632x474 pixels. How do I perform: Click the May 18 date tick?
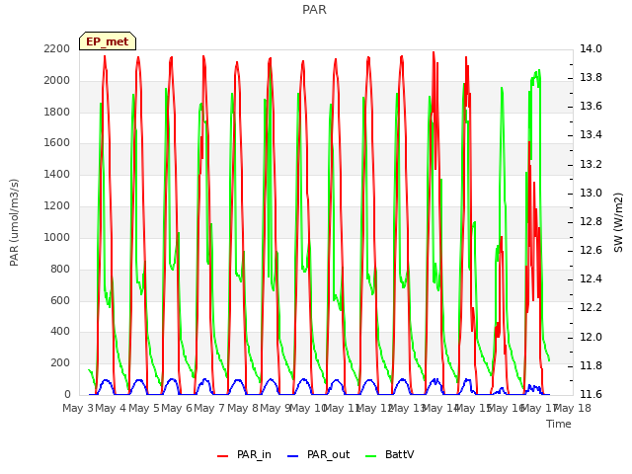click(572, 408)
